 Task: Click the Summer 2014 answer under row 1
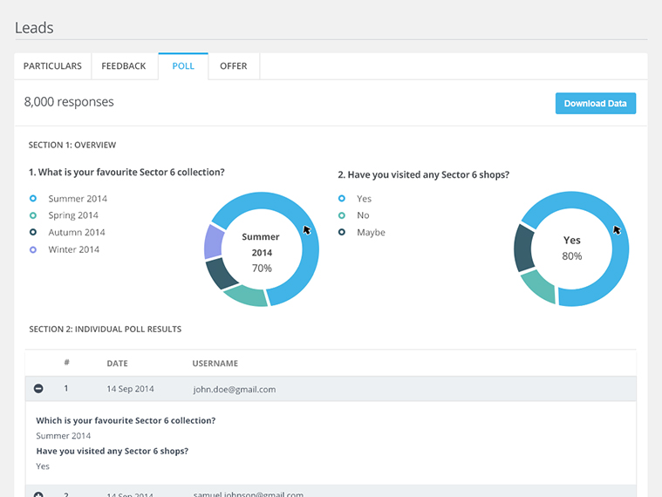64,436
